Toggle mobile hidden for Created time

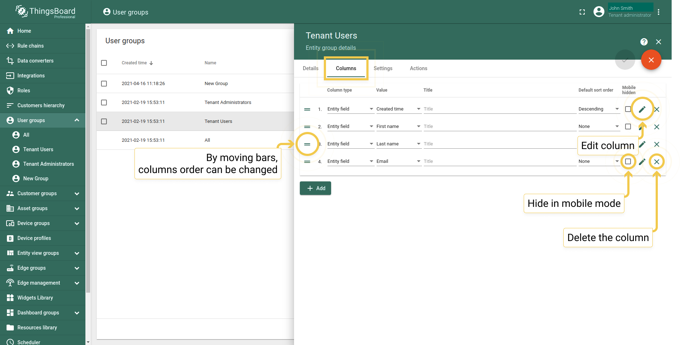[x=628, y=109]
